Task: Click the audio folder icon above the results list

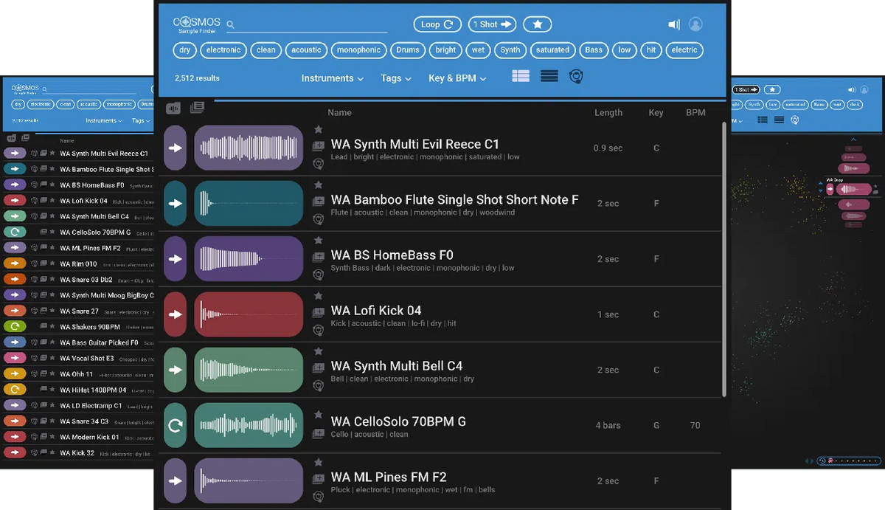Action: tap(173, 108)
